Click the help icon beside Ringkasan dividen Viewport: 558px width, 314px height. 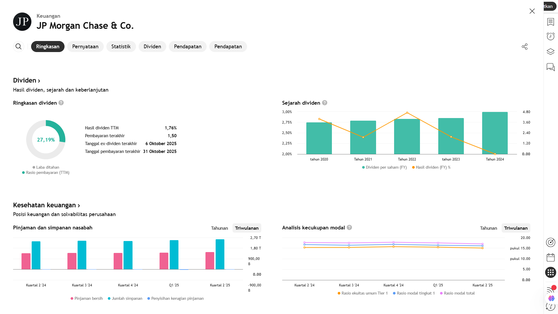click(x=61, y=103)
